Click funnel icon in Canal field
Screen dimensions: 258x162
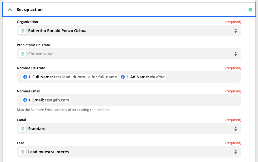[x=23, y=129]
